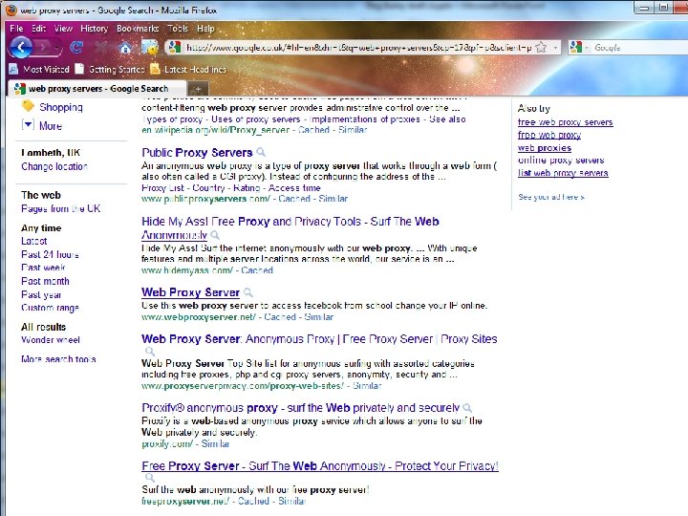Filter by Pages from the UK
This screenshot has width=688, height=516.
point(60,208)
